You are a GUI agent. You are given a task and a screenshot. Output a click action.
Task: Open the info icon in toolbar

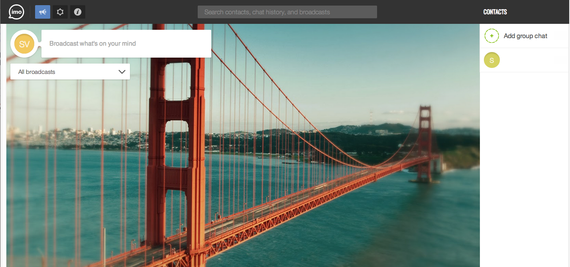[78, 12]
